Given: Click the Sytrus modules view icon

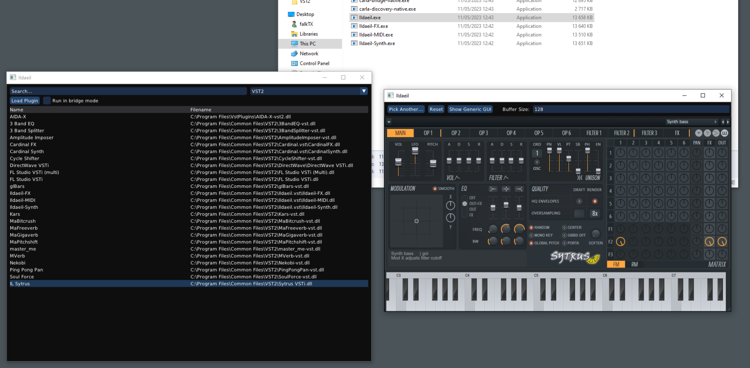Looking at the screenshot, I should [716, 133].
